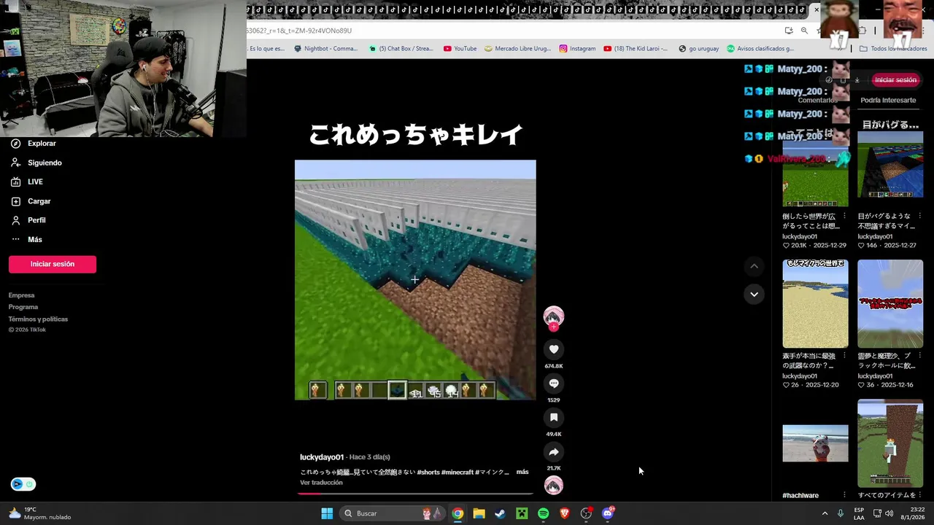Screen dimensions: 934x525
Task: Open options menu for the #hachiware video
Action: click(845, 495)
